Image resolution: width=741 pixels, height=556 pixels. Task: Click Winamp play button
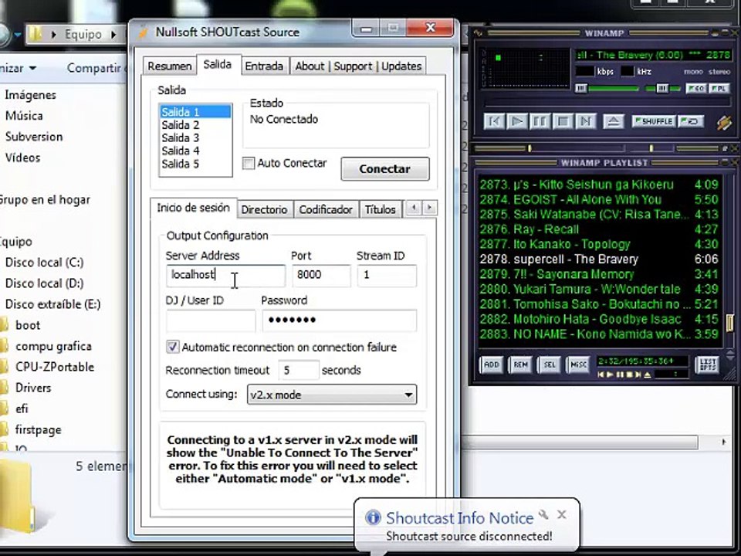(516, 121)
